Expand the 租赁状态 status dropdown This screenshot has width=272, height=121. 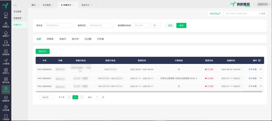tap(100, 25)
